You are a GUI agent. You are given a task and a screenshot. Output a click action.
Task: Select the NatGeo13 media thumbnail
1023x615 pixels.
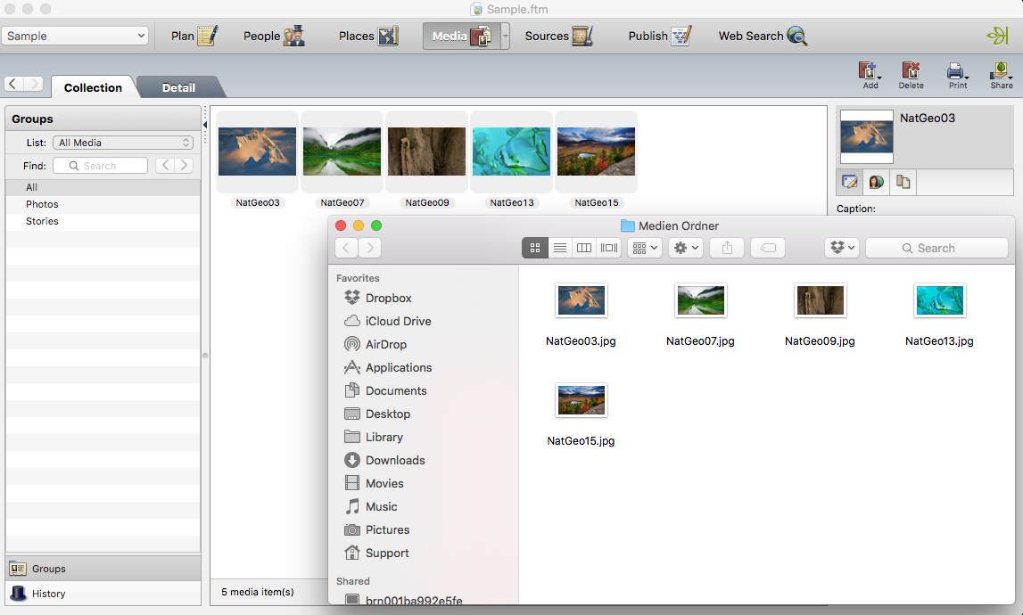click(x=512, y=152)
